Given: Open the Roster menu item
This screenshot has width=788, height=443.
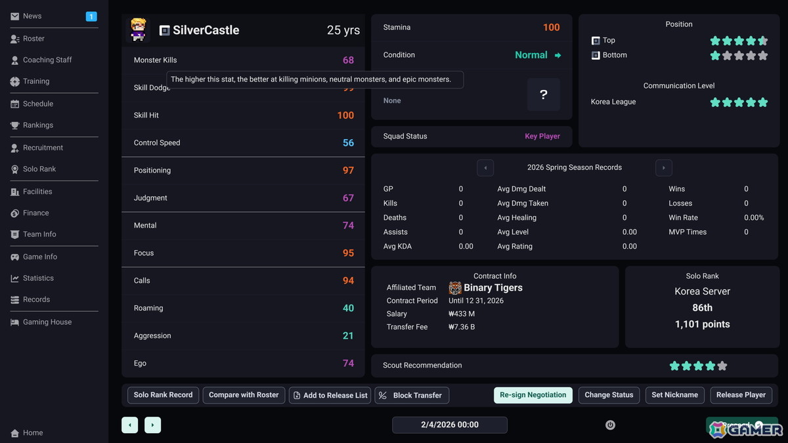Looking at the screenshot, I should [x=33, y=39].
